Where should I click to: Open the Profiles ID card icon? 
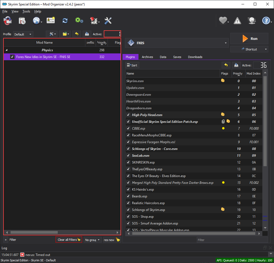[51, 21]
